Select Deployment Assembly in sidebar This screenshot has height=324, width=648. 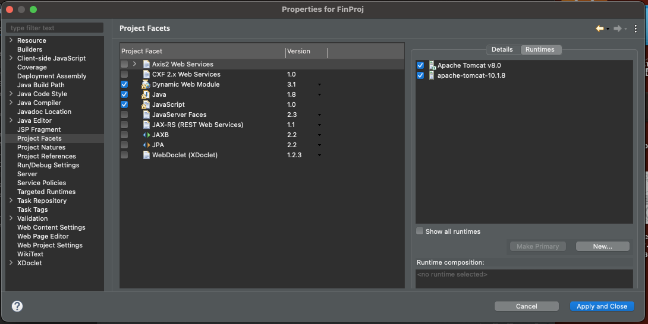[52, 76]
